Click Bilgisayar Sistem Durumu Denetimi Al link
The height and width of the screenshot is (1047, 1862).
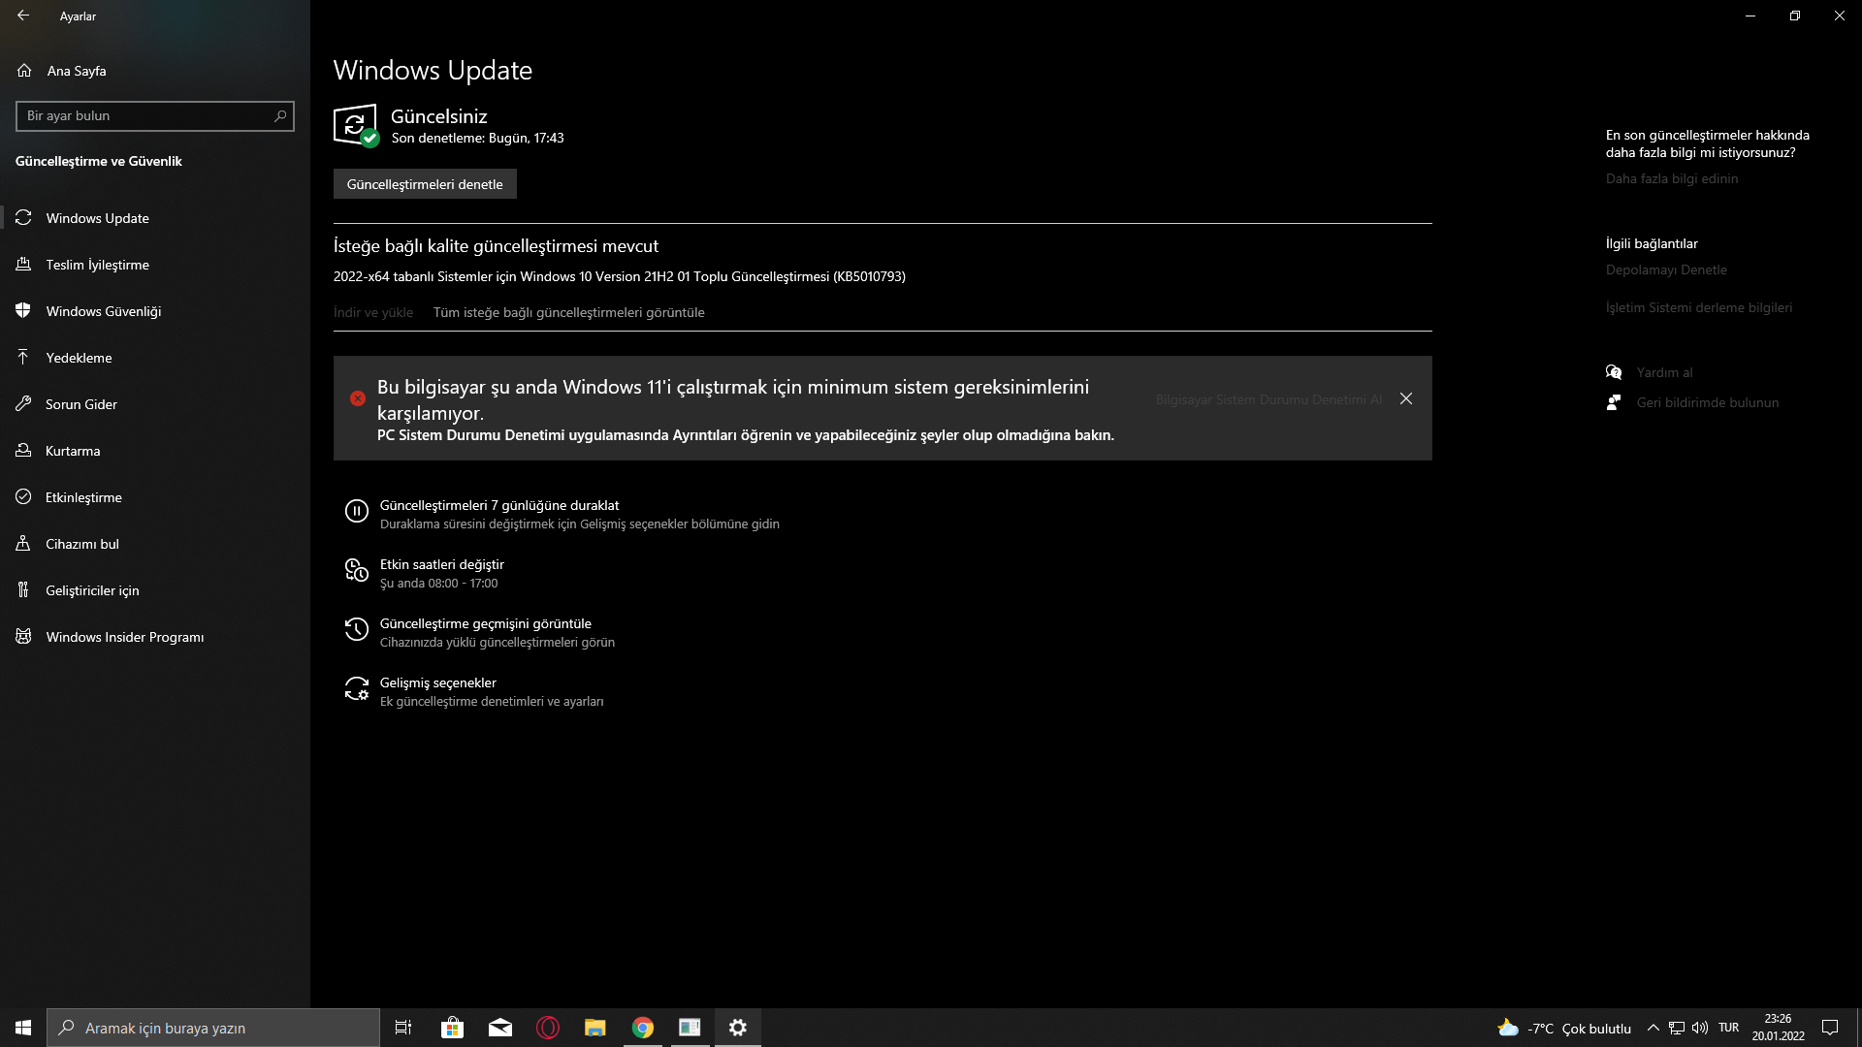[1268, 399]
